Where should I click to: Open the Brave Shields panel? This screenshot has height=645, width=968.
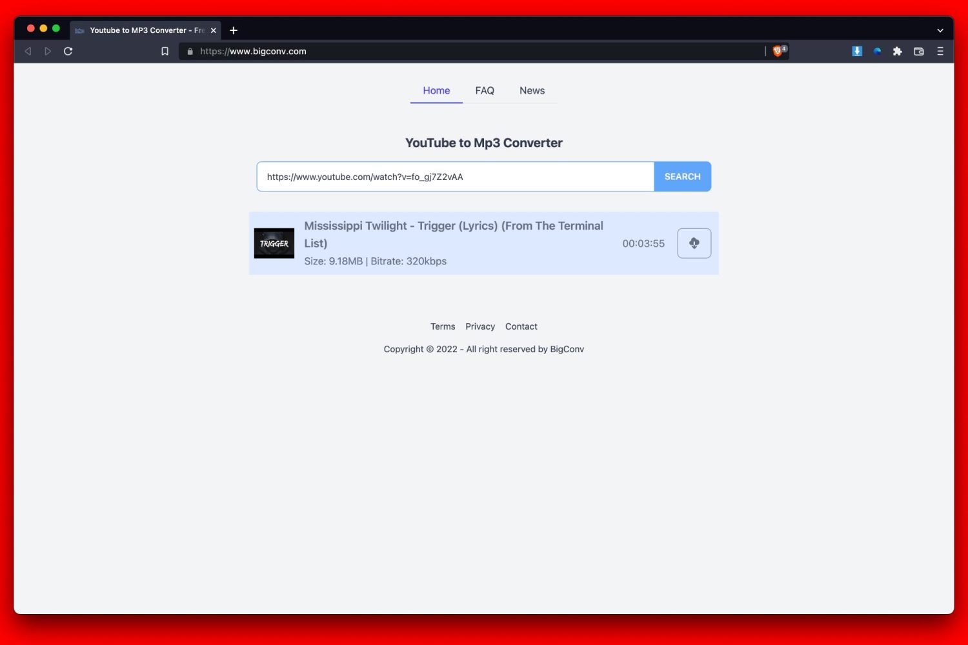click(778, 50)
